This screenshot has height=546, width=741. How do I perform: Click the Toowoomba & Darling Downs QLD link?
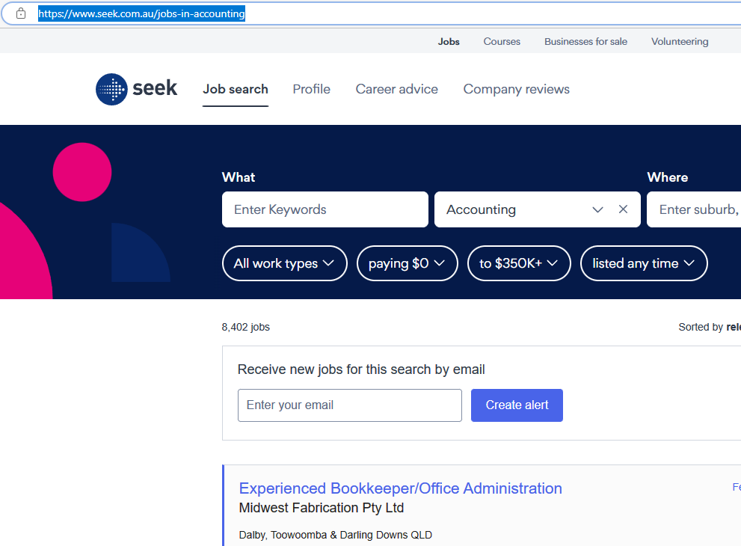pyautogui.click(x=351, y=535)
